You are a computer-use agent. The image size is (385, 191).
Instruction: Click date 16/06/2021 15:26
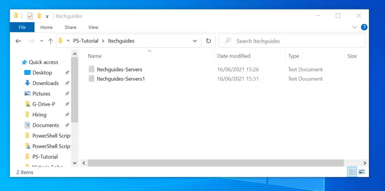[238, 69]
